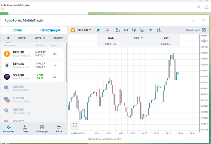
Task: Open the Регистрация tab
Action: click(50, 30)
